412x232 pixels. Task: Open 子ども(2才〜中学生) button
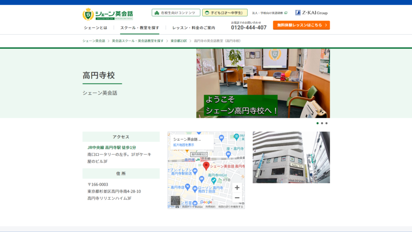pos(225,12)
